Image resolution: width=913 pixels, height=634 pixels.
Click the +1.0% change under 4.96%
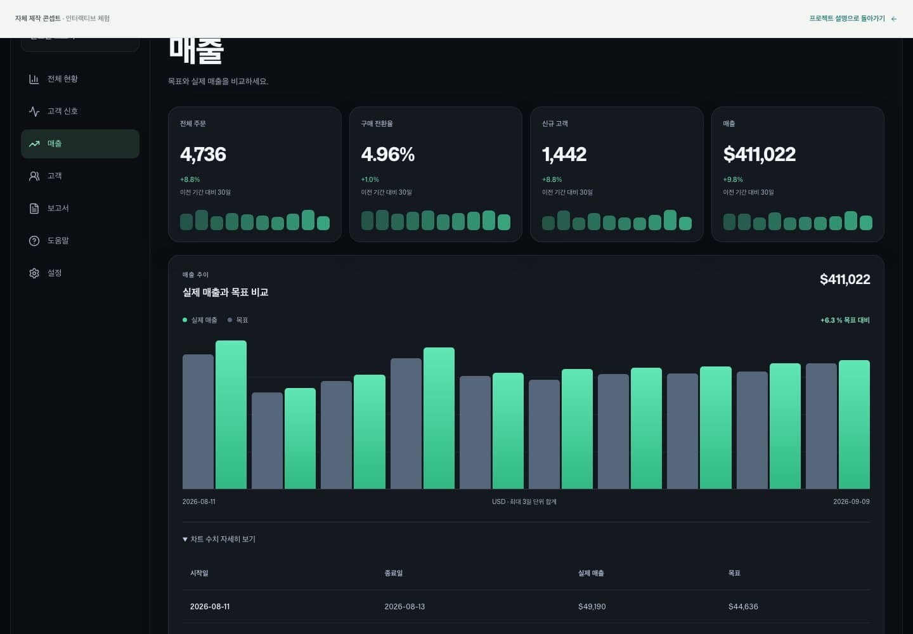pyautogui.click(x=370, y=179)
